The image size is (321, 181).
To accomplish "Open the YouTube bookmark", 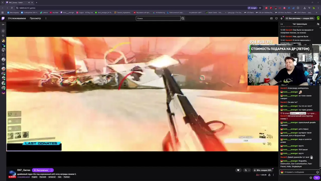I will 54,12.
